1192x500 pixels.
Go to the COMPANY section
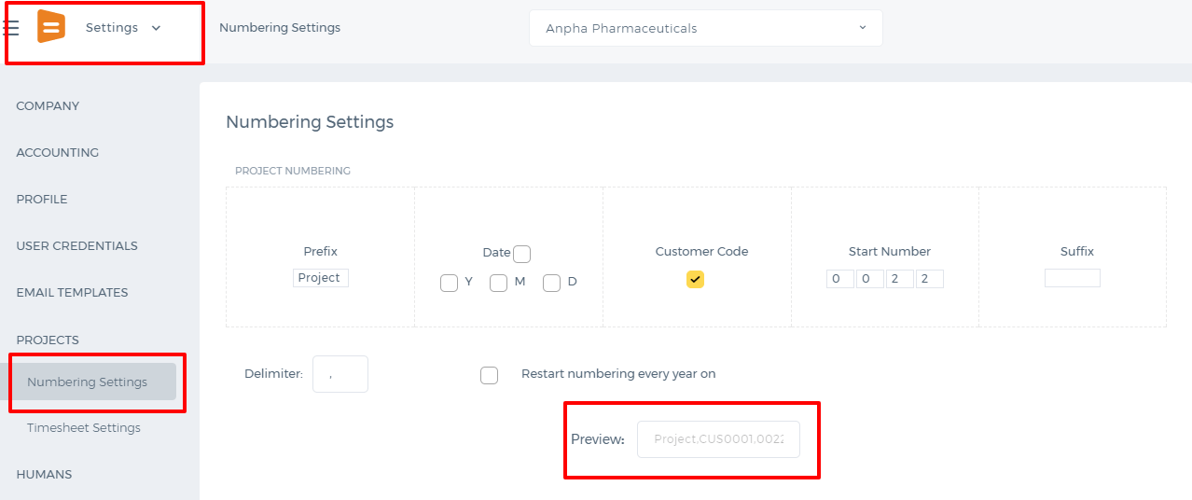pyautogui.click(x=48, y=105)
